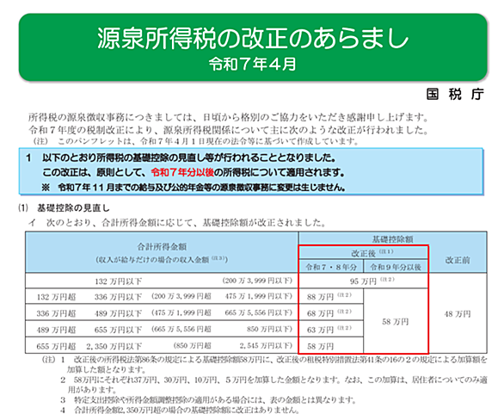Viewport: 504px width, 414px height.
Task: Click the '※ 令和7年11月までの給与' notice line
Action: tap(194, 188)
